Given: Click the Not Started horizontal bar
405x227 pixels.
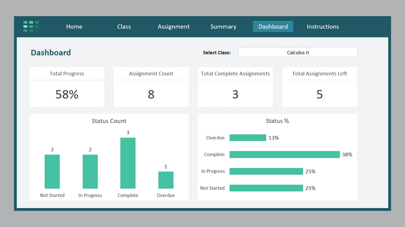Looking at the screenshot, I should click(x=266, y=188).
